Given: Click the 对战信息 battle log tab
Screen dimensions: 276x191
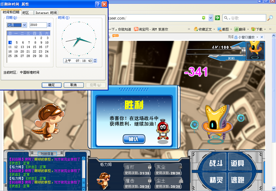Looking at the screenshot, I should pos(47,154).
